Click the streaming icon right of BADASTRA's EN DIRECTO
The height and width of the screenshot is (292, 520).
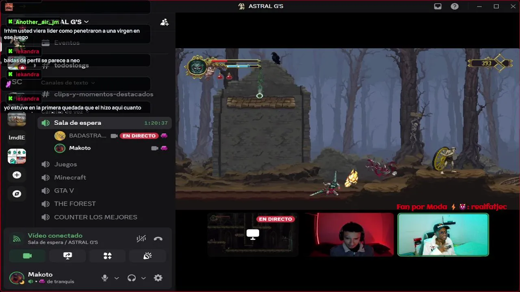[x=164, y=136]
